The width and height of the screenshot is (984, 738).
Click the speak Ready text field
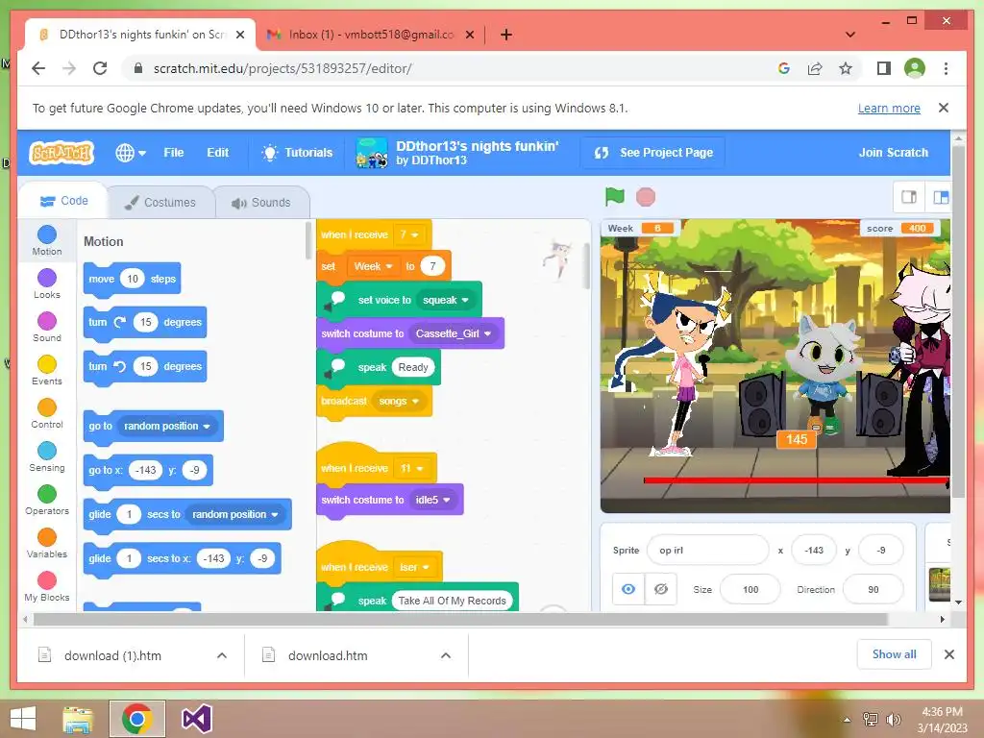pyautogui.click(x=413, y=367)
